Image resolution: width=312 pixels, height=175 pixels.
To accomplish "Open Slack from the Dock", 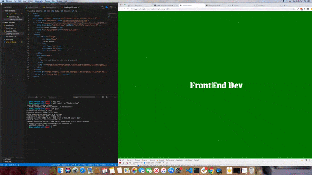I will coord(204,170).
